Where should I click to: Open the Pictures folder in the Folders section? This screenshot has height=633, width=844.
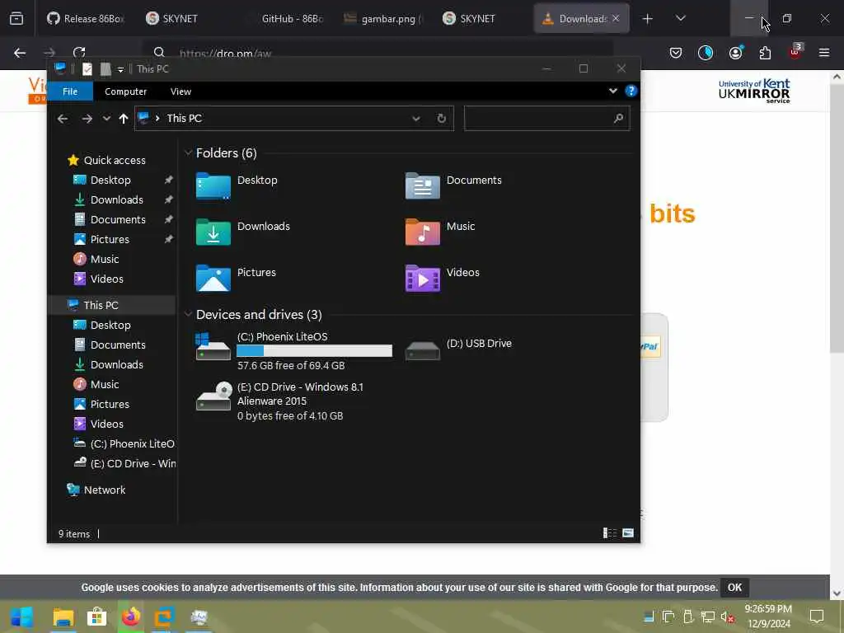(236, 278)
